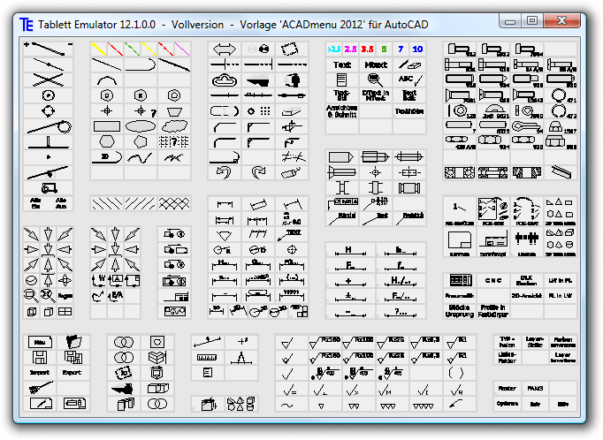
Task: Select the revision cloud icon
Action: 225,80
